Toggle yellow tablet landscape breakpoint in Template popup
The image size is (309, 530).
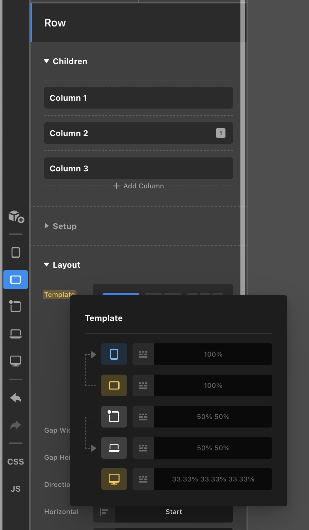[x=114, y=385]
